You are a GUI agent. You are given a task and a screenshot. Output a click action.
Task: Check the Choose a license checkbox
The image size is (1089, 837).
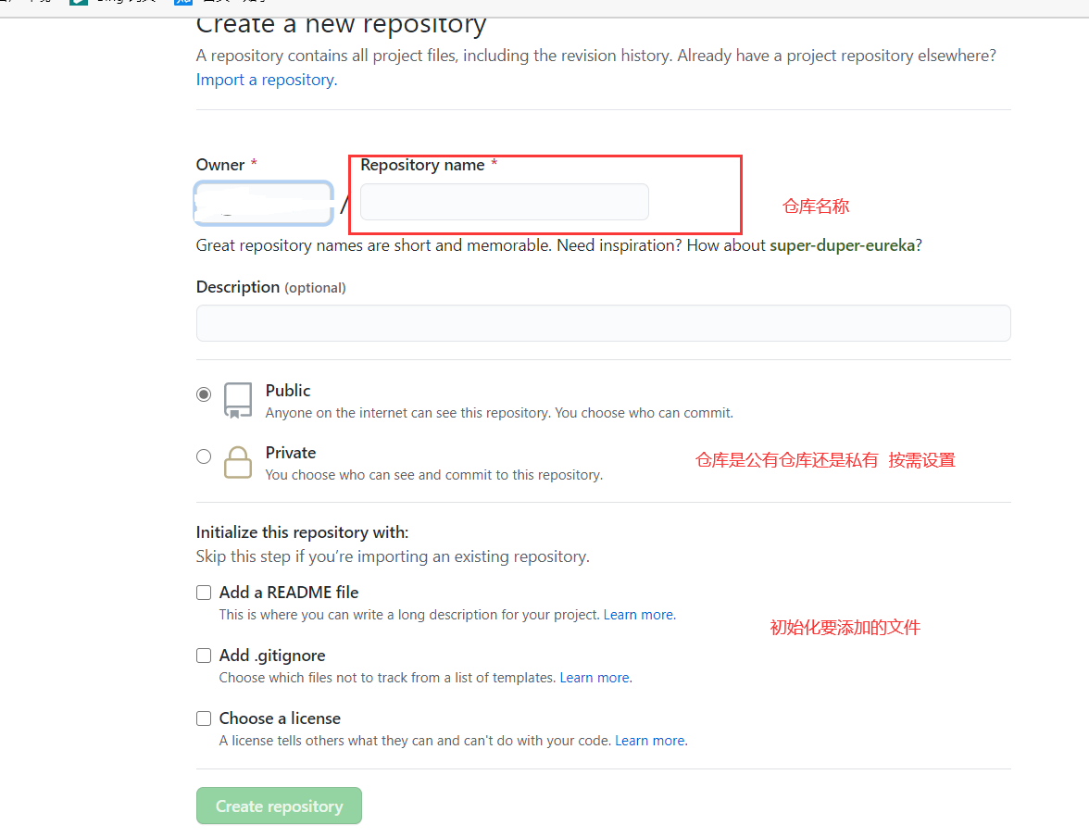point(204,718)
